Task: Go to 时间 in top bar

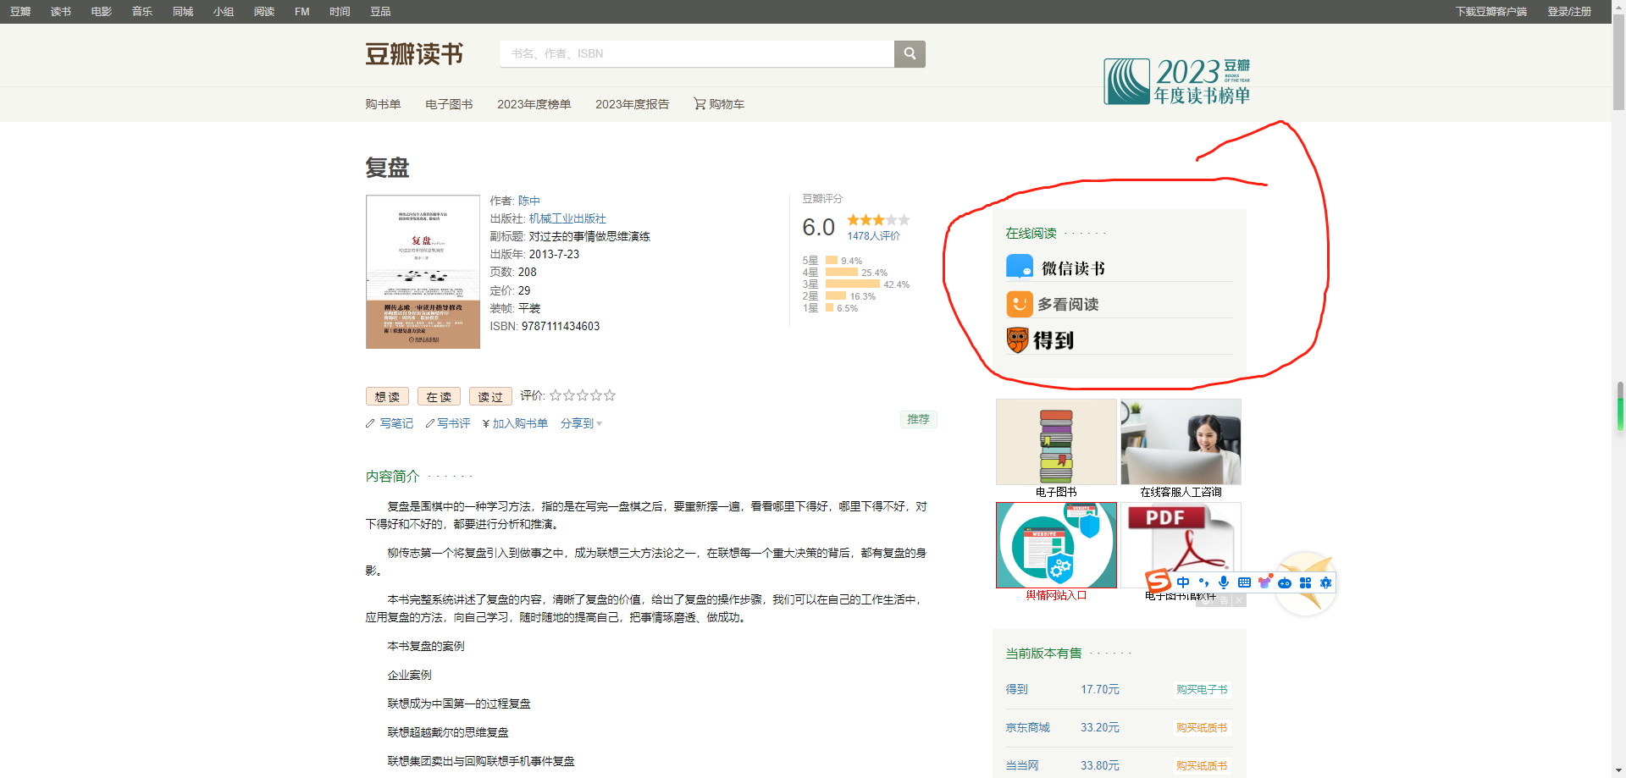Action: pos(340,12)
